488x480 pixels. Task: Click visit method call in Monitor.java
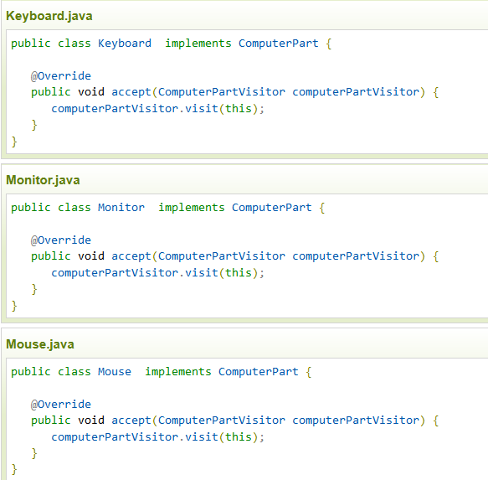pos(202,273)
